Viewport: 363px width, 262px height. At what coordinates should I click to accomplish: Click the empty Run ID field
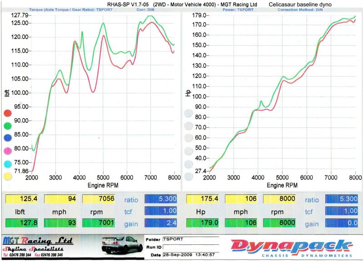tap(191, 247)
